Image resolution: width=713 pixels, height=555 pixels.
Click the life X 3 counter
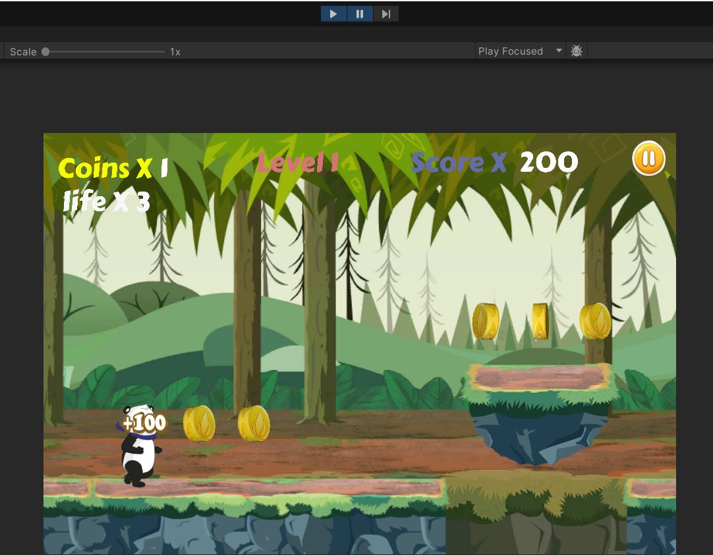(x=107, y=202)
